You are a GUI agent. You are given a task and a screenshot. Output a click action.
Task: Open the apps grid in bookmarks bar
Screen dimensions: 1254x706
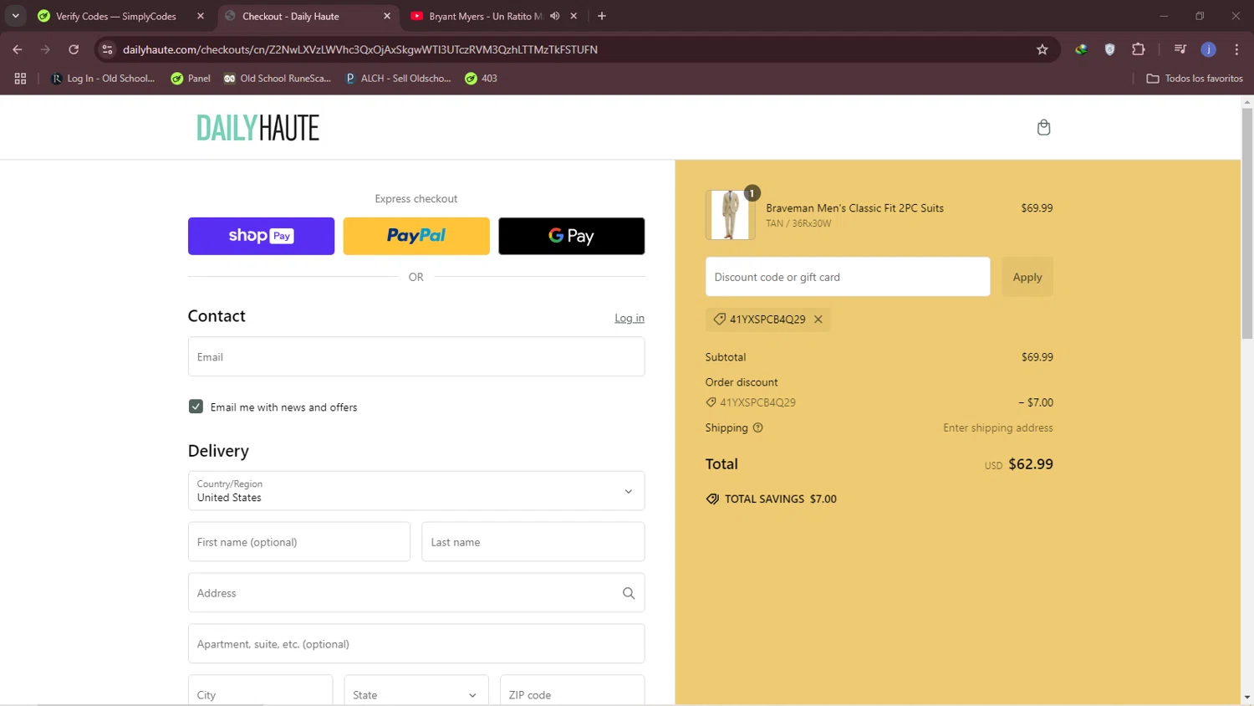[x=20, y=79]
